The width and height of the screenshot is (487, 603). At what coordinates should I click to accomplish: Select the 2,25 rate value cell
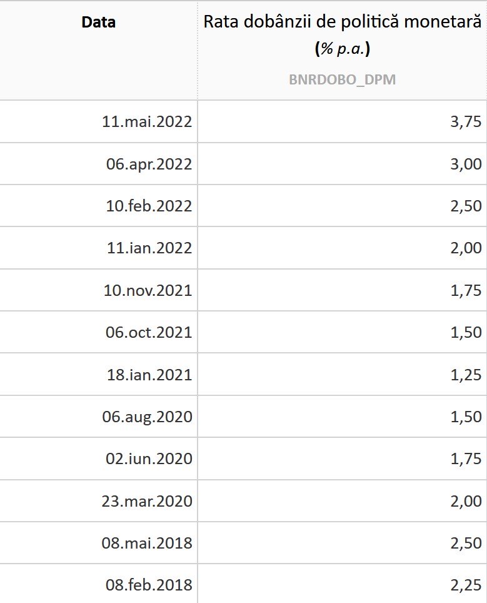466,585
